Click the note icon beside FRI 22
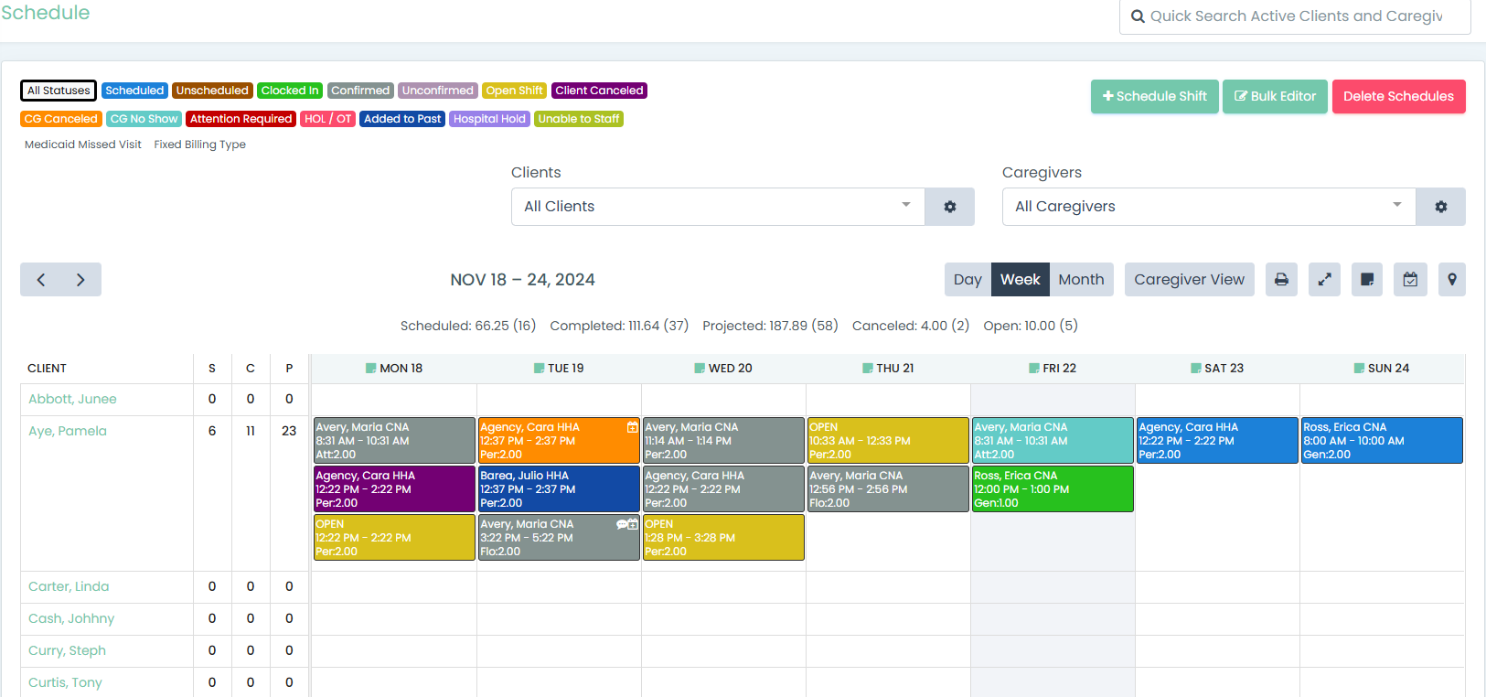The height and width of the screenshot is (697, 1486). tap(1034, 369)
